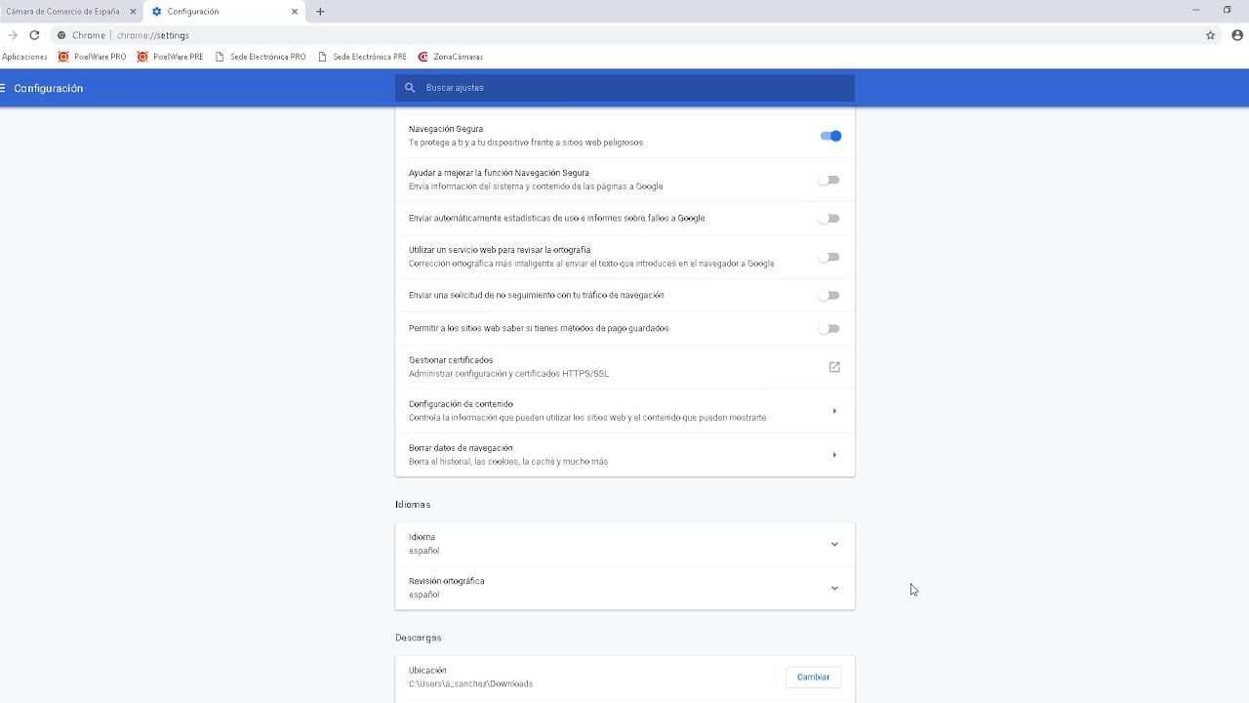This screenshot has height=703, width=1249.
Task: Open Gestionar certificados external link icon
Action: [x=834, y=367]
